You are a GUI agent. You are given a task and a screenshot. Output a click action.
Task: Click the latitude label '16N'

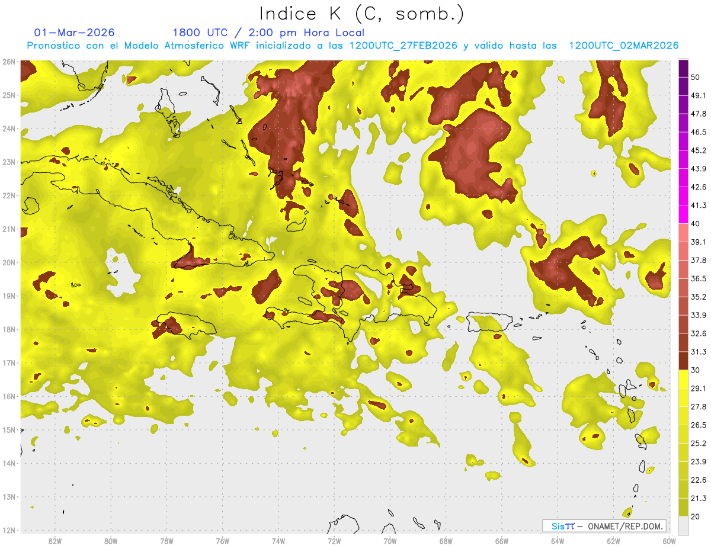9,396
